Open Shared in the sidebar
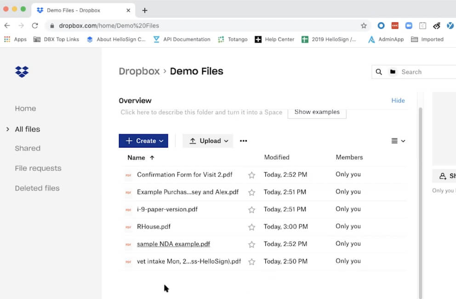 click(x=28, y=148)
